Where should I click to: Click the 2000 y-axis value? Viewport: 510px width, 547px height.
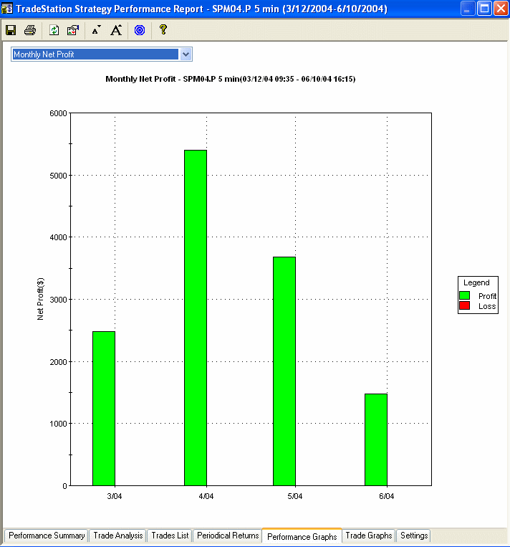pos(58,362)
